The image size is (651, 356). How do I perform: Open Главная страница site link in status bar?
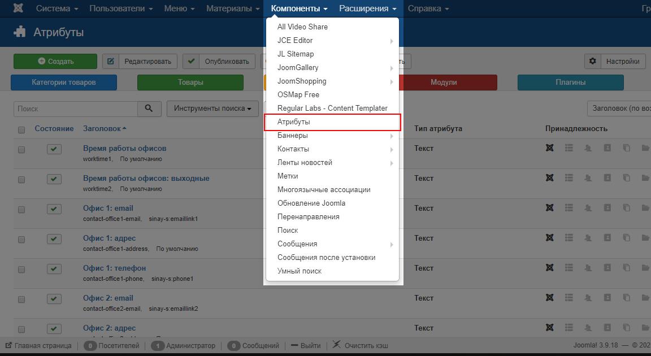click(38, 346)
